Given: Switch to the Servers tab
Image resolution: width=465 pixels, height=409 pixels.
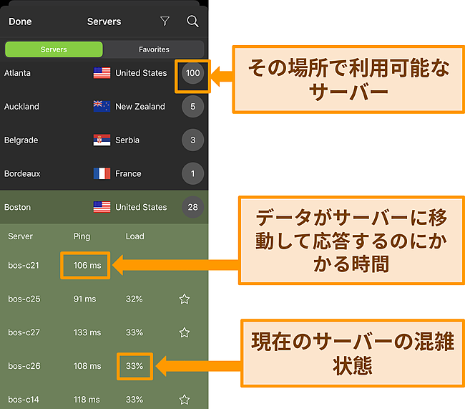Looking at the screenshot, I should click(54, 49).
